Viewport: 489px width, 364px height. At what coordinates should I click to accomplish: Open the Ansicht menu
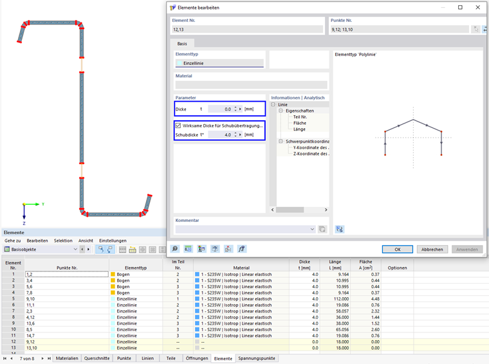pyautogui.click(x=86, y=241)
